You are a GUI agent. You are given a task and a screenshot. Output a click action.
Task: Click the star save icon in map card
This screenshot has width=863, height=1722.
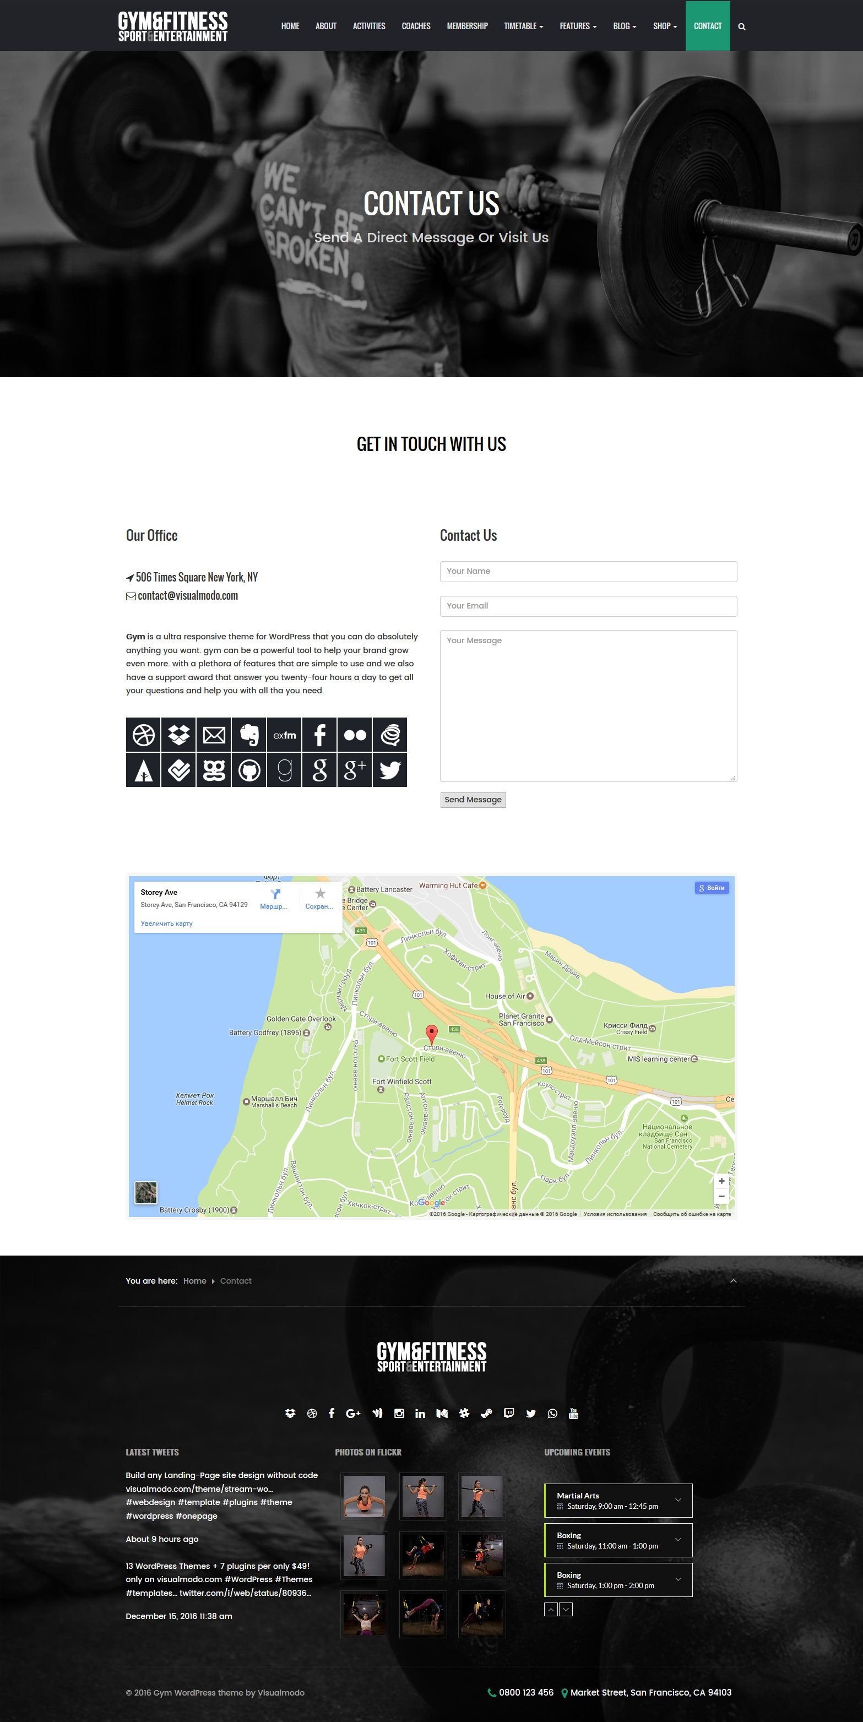click(320, 894)
